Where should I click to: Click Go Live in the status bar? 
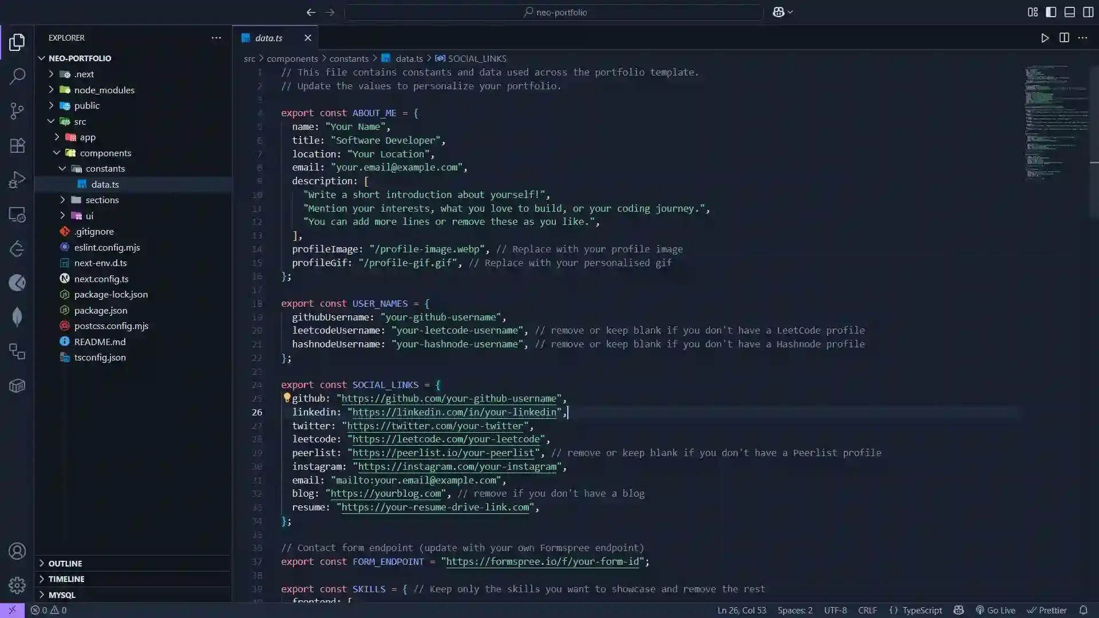coord(996,610)
